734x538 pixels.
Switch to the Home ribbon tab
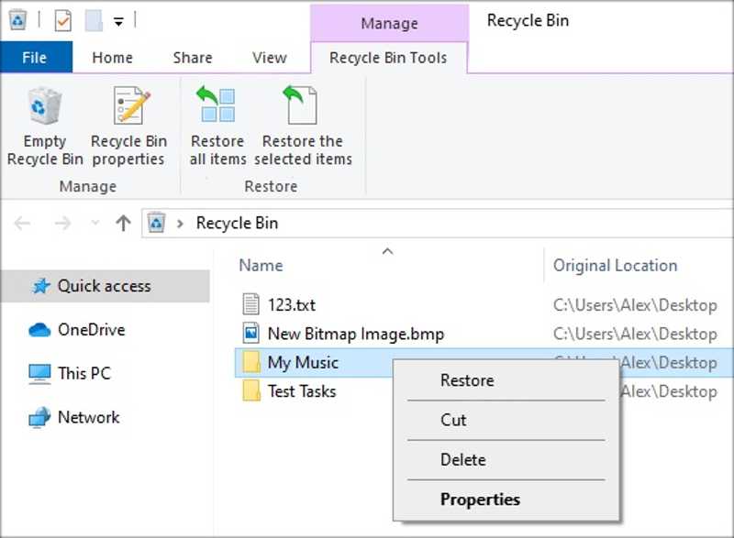tap(112, 58)
